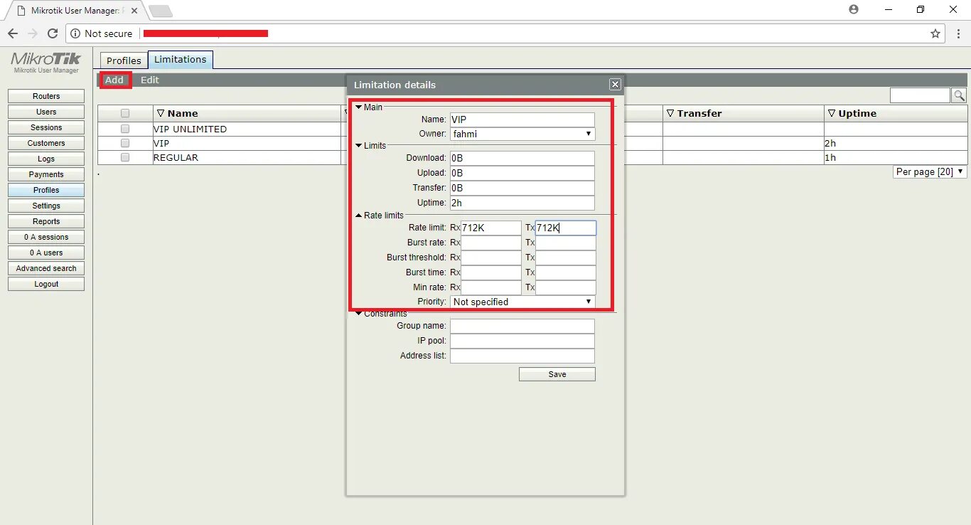
Task: Click the Group name field
Action: point(522,326)
